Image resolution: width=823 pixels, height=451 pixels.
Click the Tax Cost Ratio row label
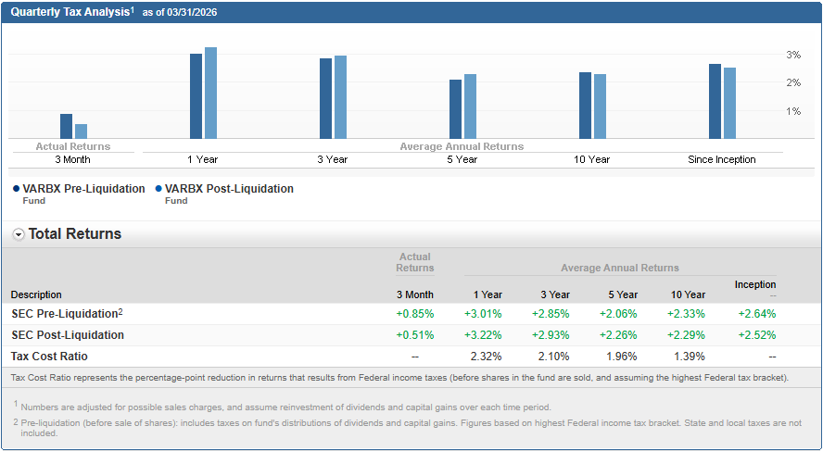tap(49, 356)
